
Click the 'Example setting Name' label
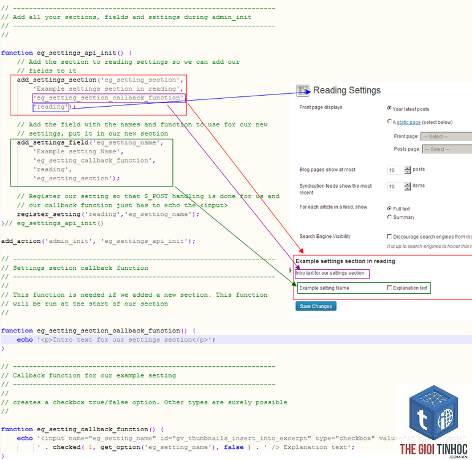click(324, 288)
